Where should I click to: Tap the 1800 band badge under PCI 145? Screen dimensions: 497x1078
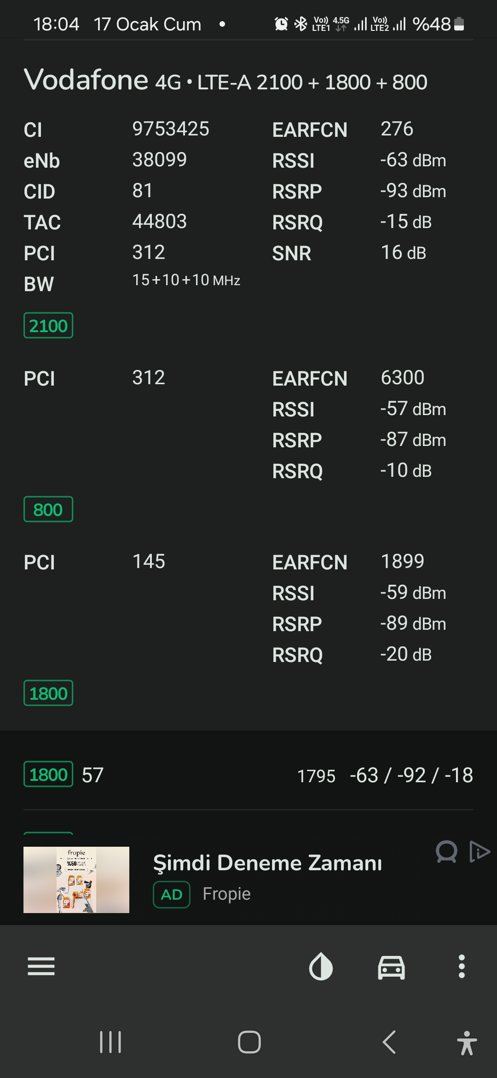(48, 693)
